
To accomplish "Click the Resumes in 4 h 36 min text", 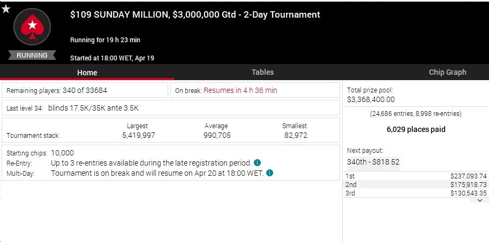I will pyautogui.click(x=240, y=90).
